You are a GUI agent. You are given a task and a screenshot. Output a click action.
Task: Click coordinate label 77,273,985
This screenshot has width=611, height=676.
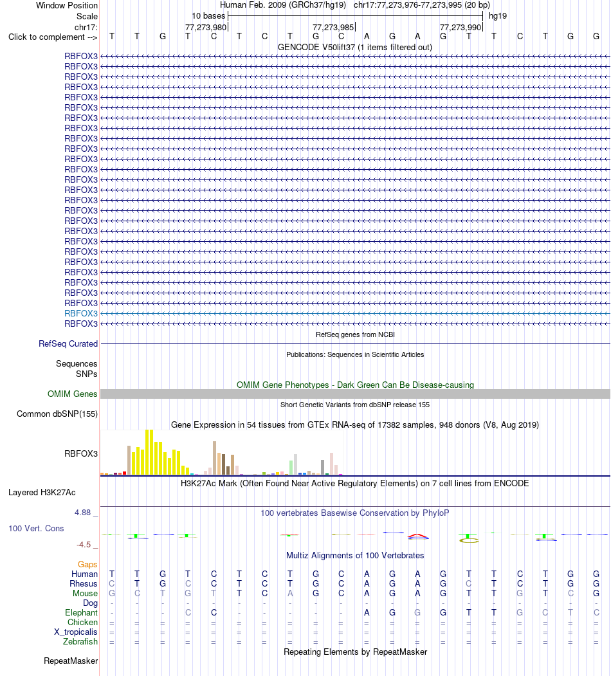pos(333,27)
